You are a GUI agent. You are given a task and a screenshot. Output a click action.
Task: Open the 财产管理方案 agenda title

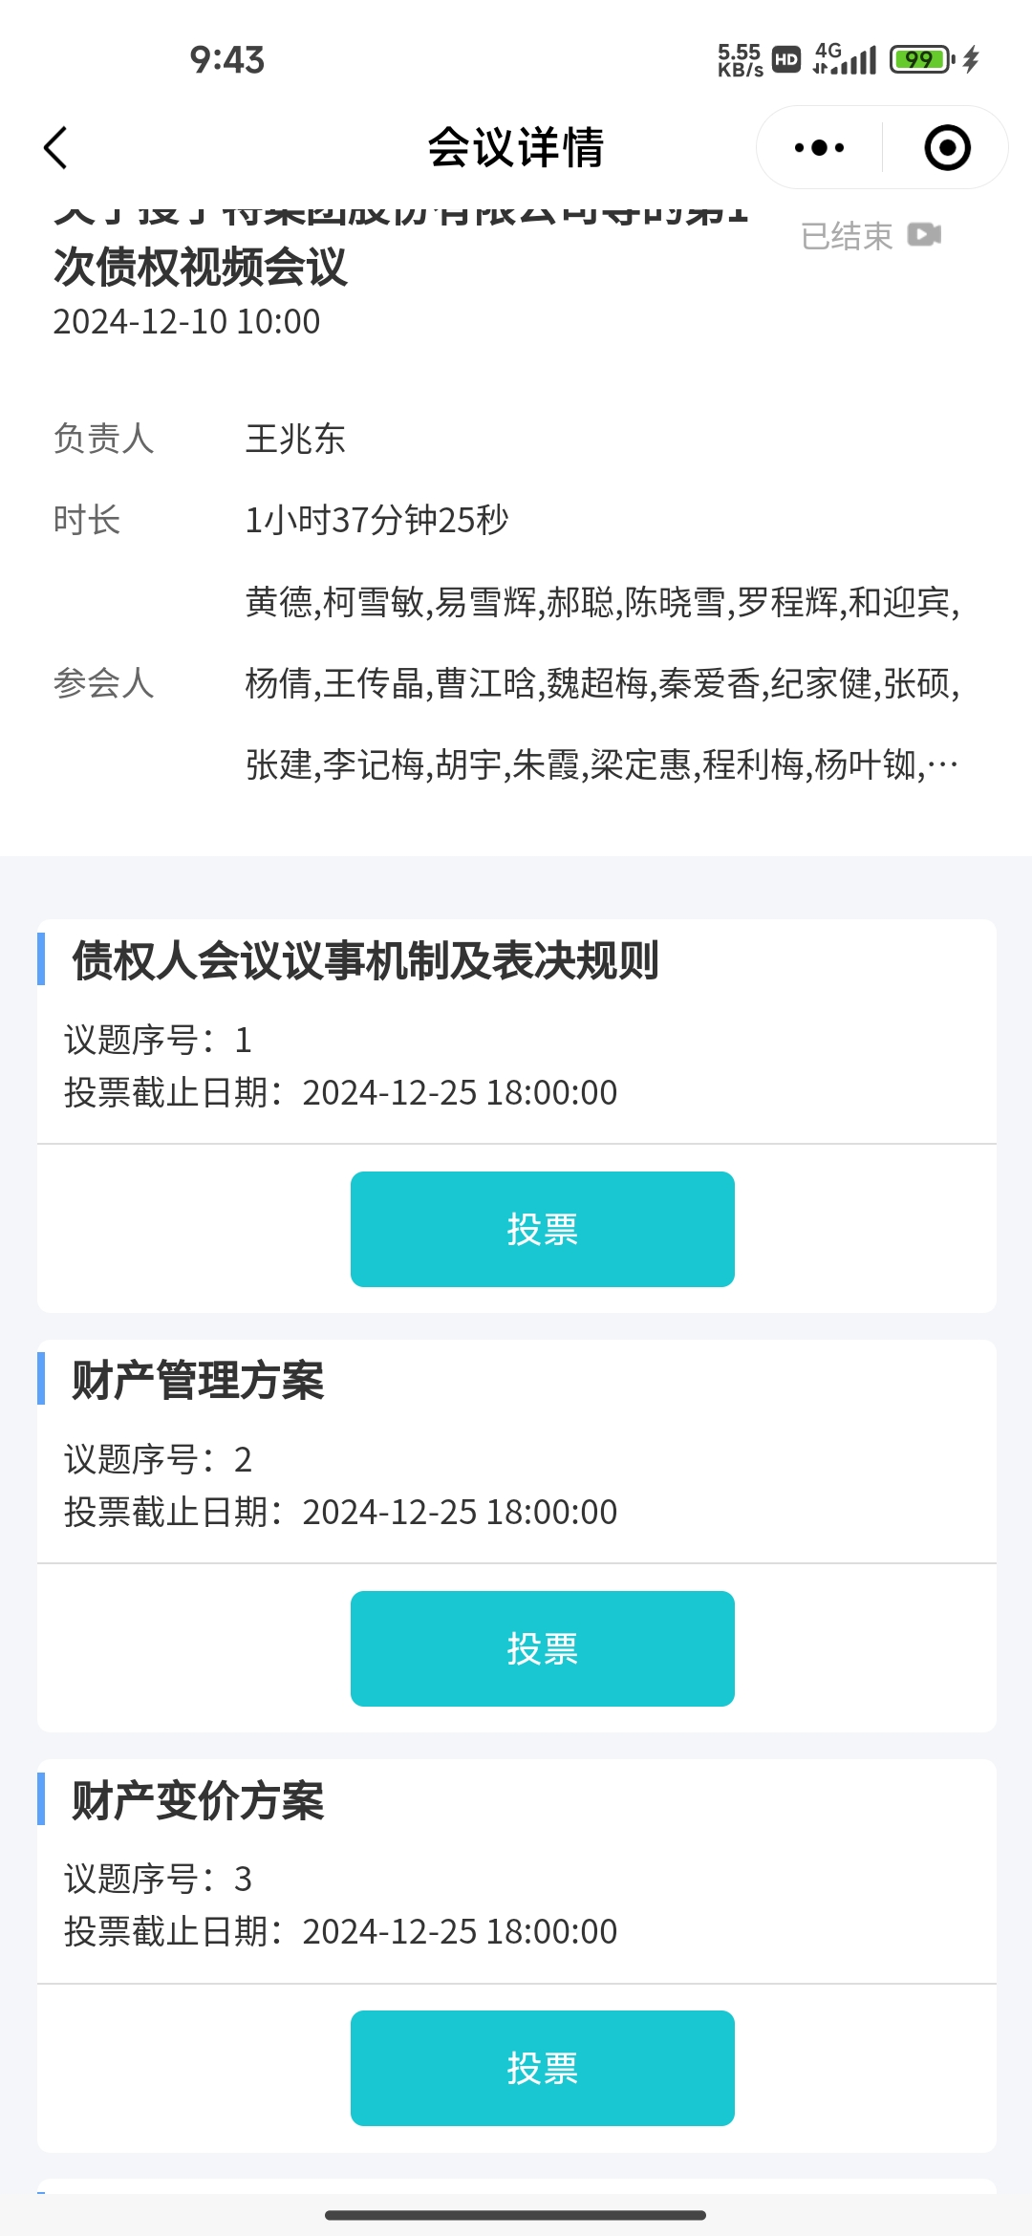point(198,1381)
